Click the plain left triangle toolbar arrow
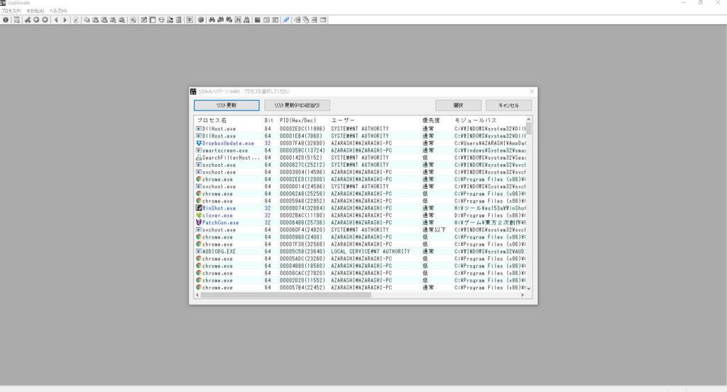 tap(56, 20)
